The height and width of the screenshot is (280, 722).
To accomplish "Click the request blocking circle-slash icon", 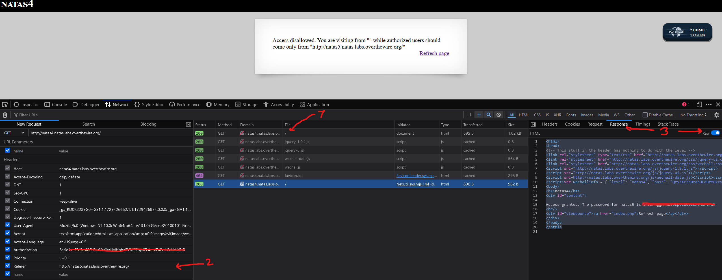I will [499, 115].
